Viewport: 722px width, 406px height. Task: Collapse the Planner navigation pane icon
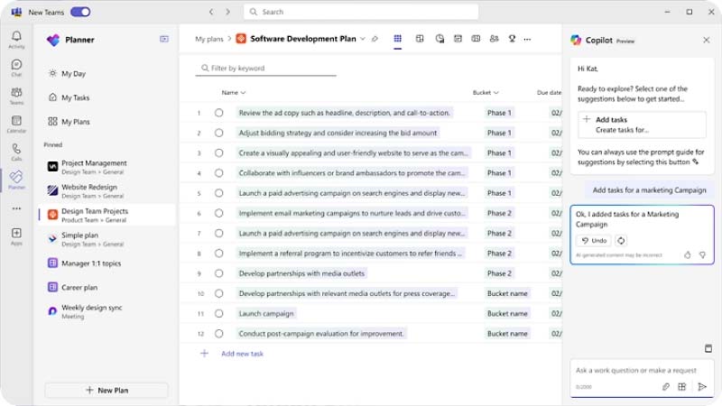[x=164, y=39]
